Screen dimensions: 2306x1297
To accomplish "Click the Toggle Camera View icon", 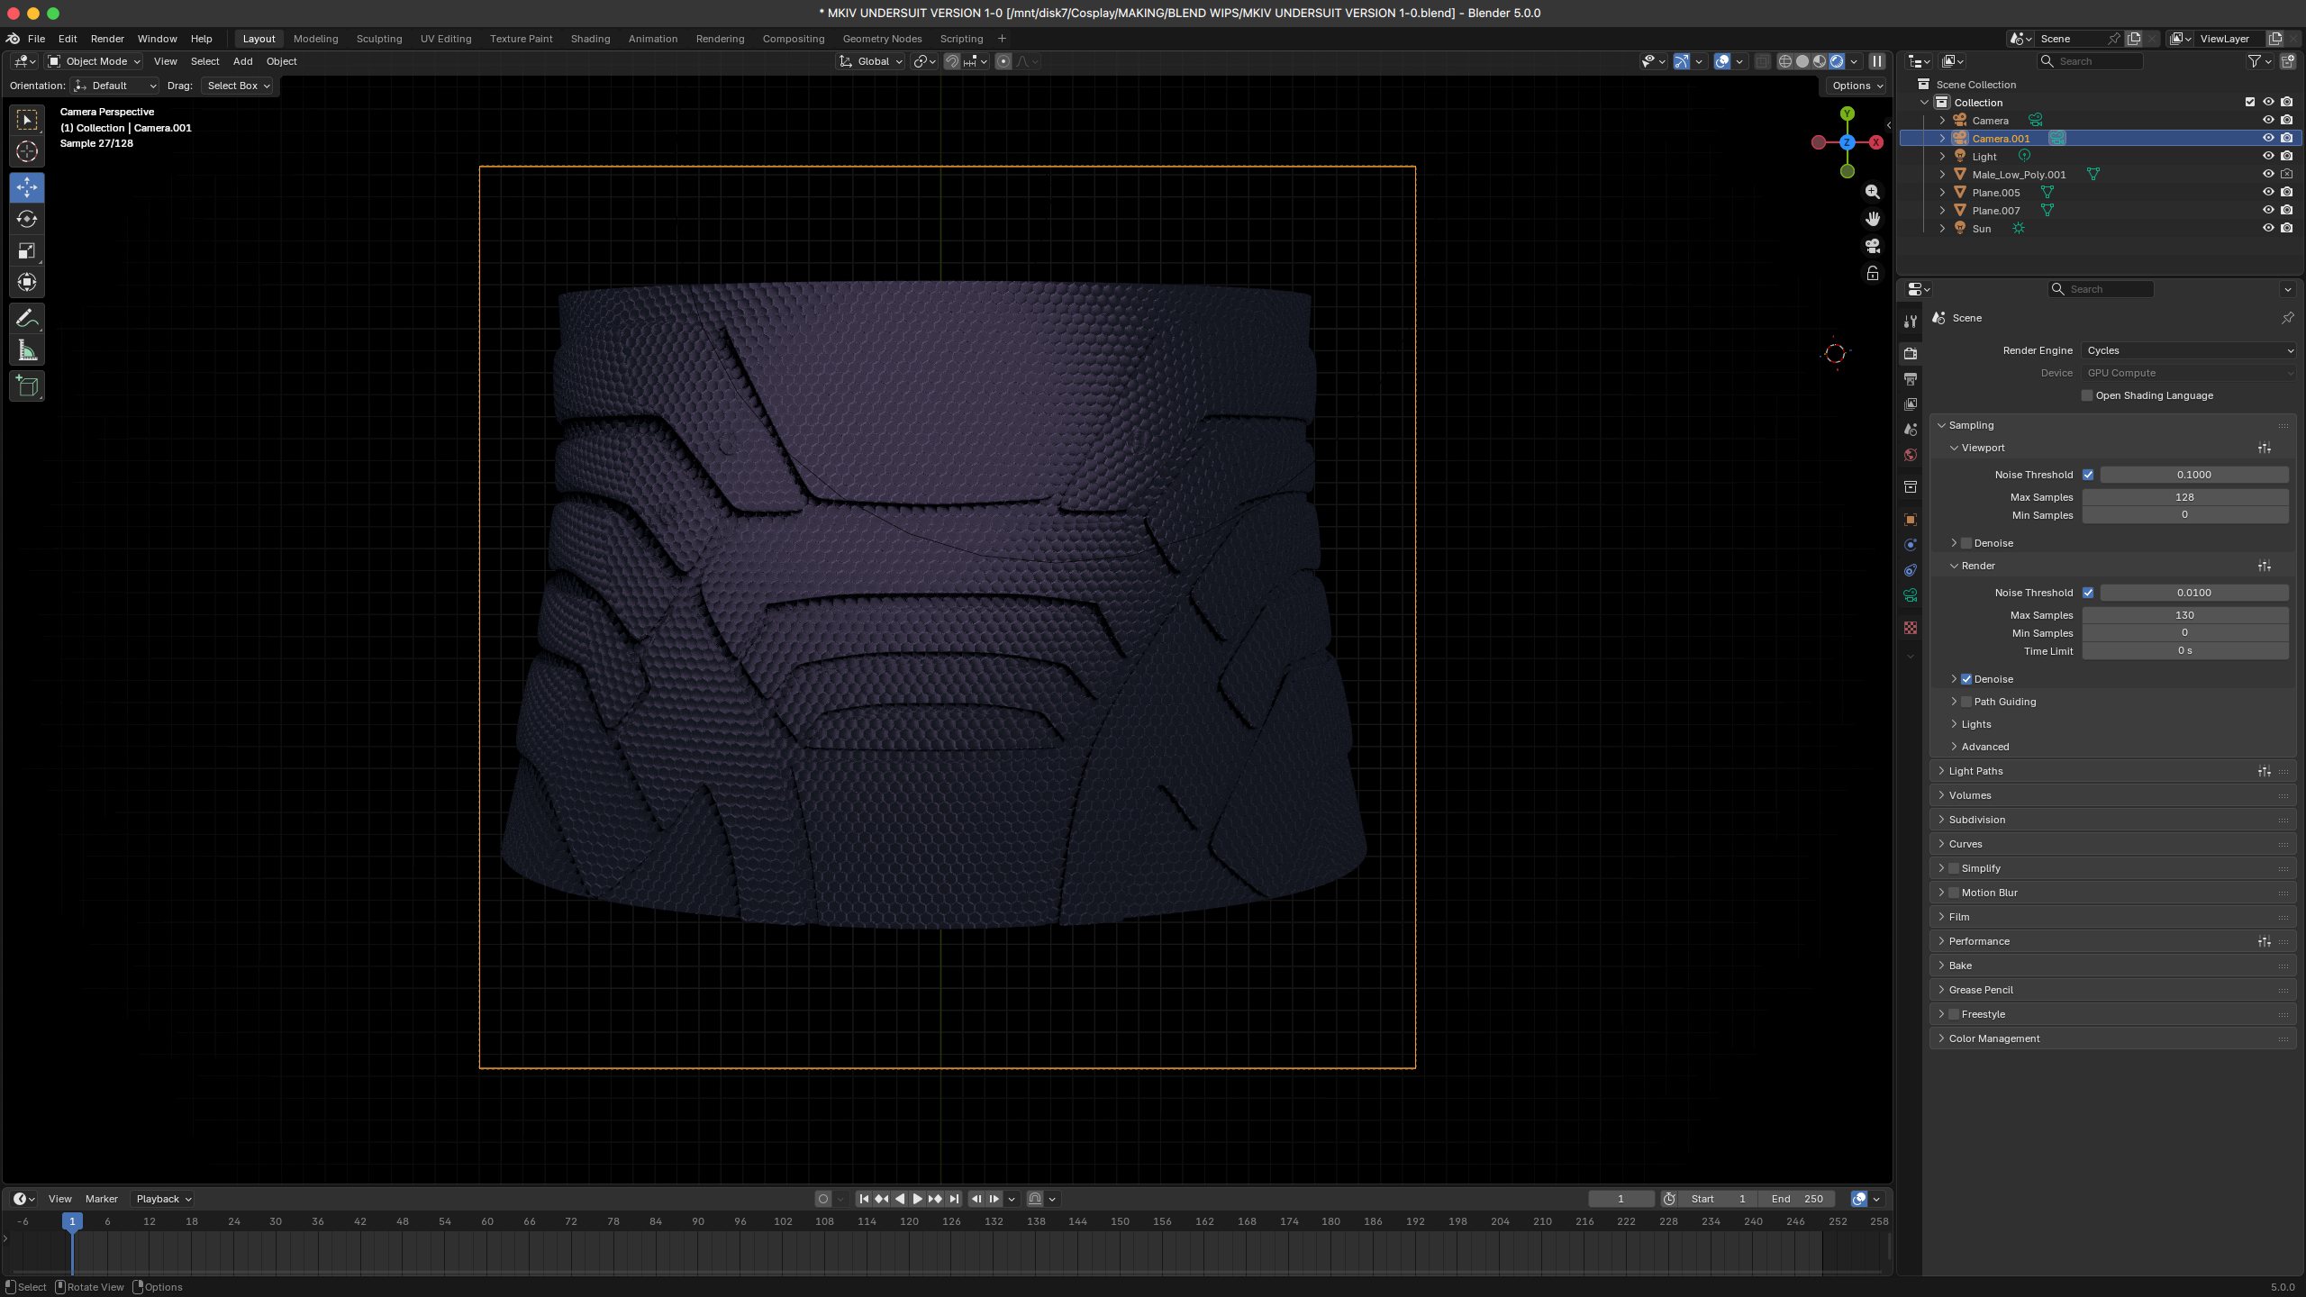I will click(x=1873, y=246).
